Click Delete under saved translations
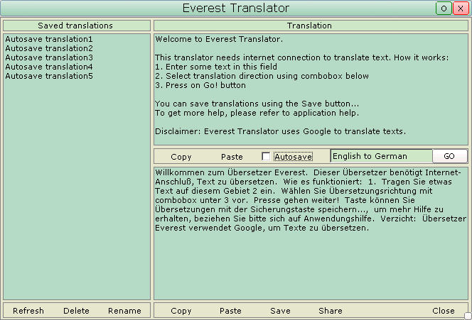This screenshot has height=320, width=472. coord(76,311)
